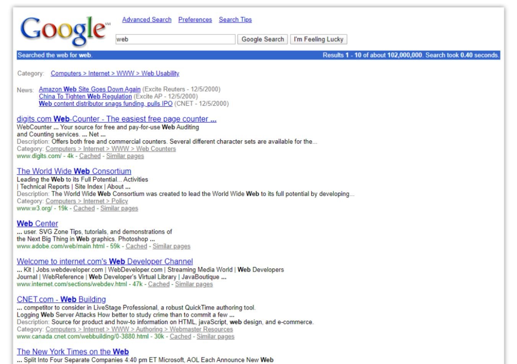The image size is (517, 364).
Task: Click www.internet.com/sections/webdev.html URL text
Action: point(72,284)
